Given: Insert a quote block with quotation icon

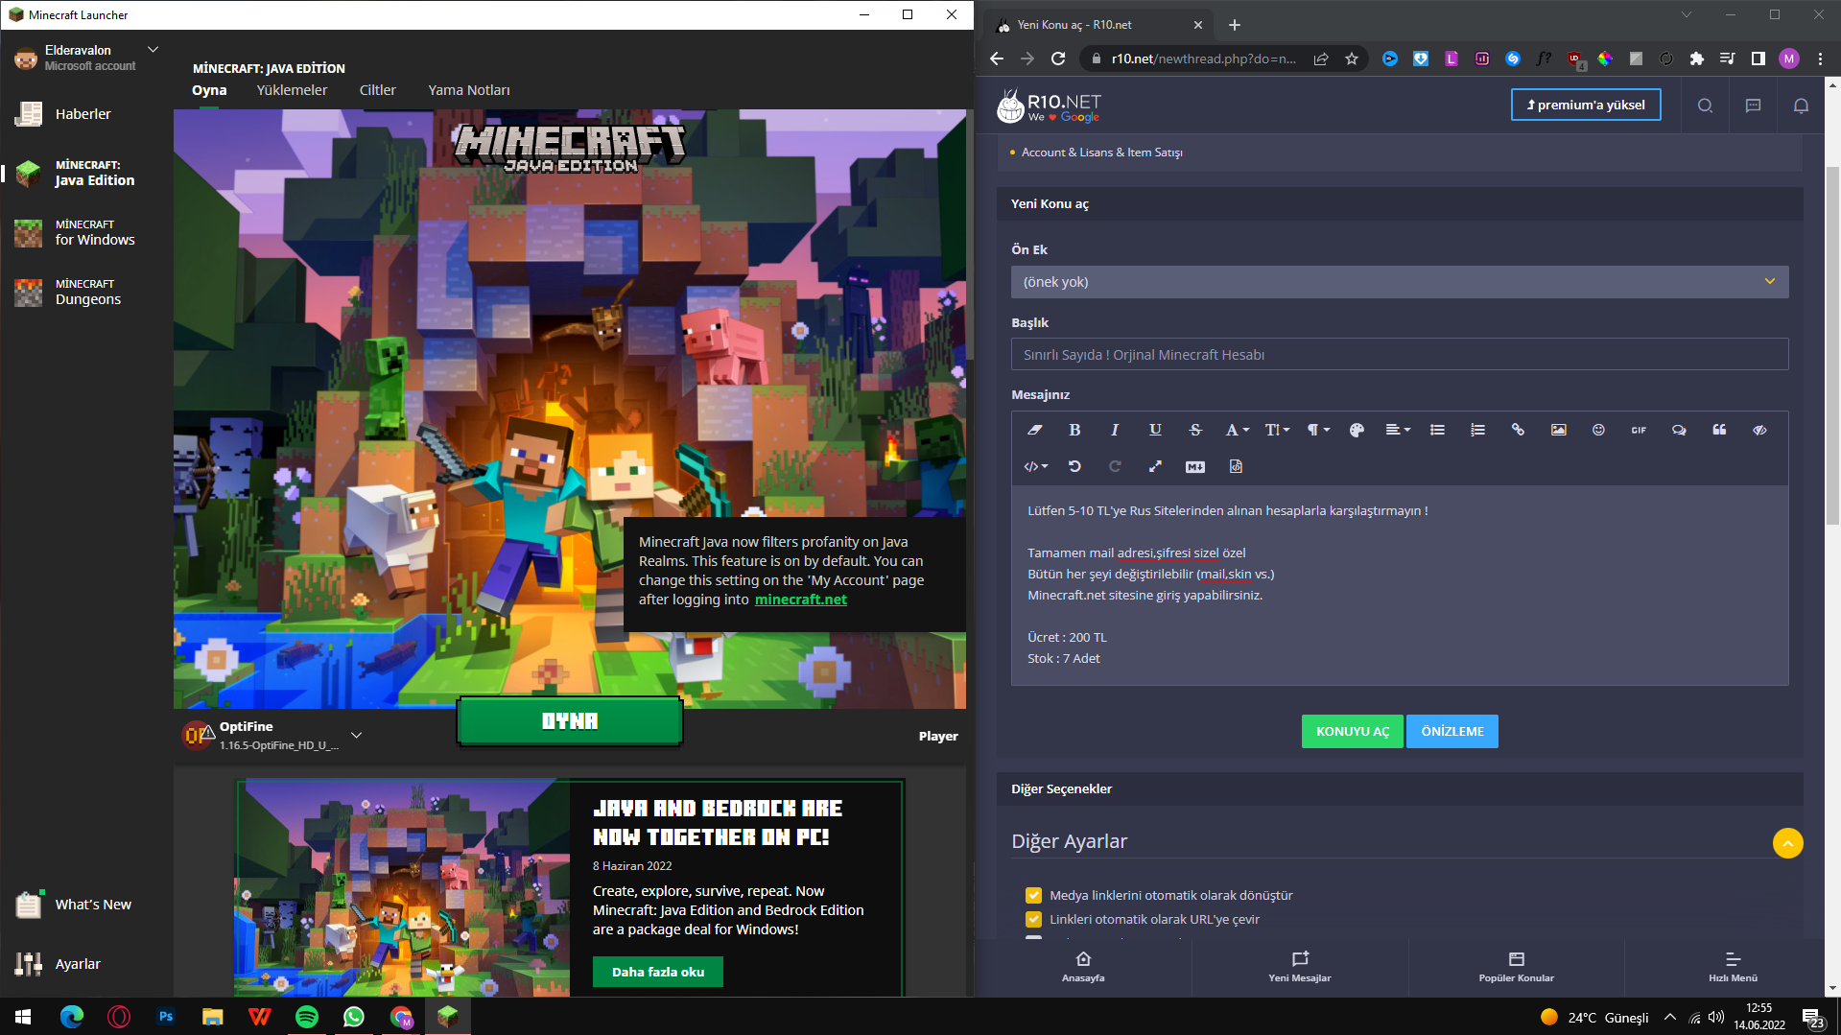Looking at the screenshot, I should (1719, 430).
